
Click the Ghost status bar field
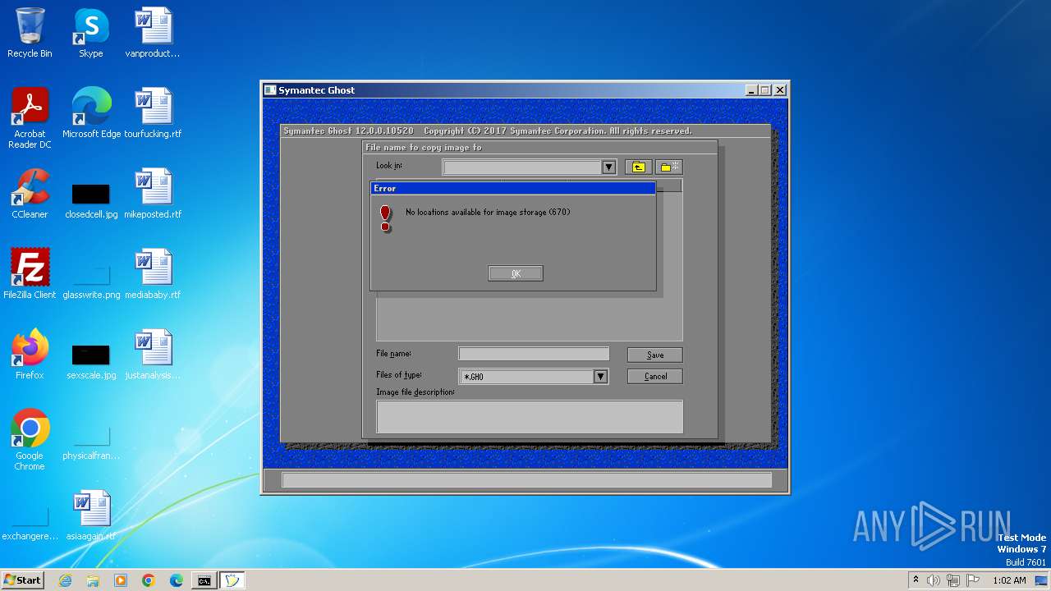[x=526, y=480]
